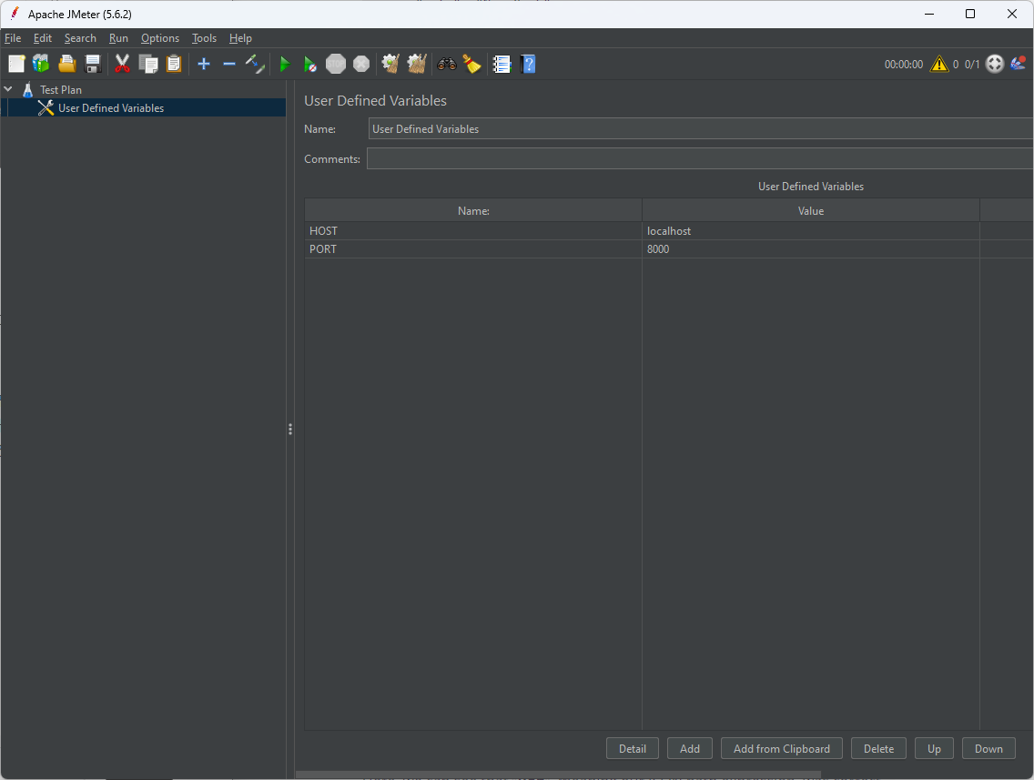Click the Toggle enable/disable icon
The width and height of the screenshot is (1034, 780).
(x=255, y=64)
